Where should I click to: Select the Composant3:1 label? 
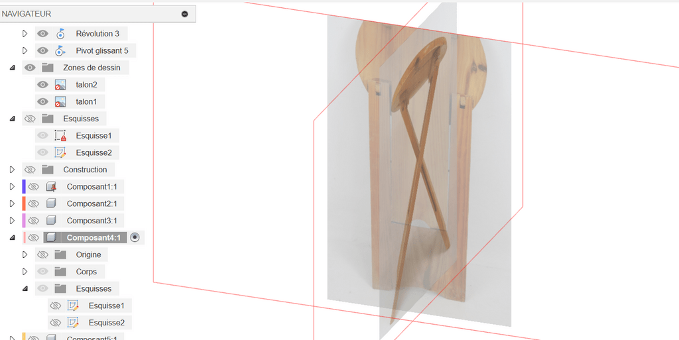pos(92,221)
